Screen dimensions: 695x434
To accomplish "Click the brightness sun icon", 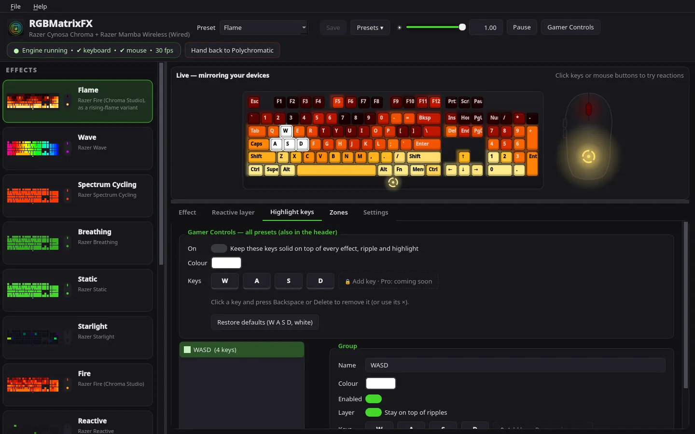I will point(399,27).
